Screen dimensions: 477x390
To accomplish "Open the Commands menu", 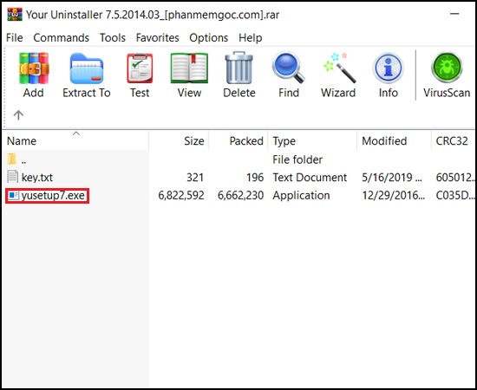I will point(62,37).
